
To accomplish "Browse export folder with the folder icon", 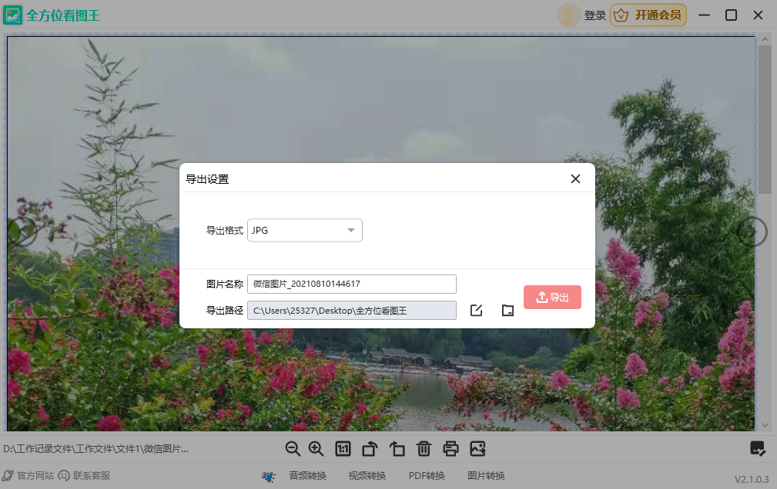I will pos(507,310).
